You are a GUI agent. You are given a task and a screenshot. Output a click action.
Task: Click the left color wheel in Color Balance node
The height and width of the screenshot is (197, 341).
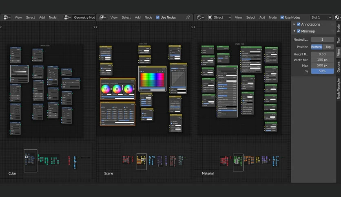click(x=106, y=89)
